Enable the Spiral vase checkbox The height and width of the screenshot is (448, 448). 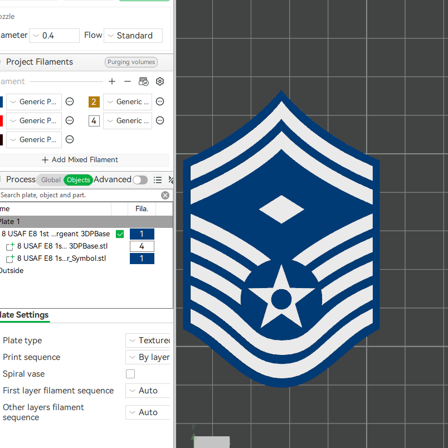pos(130,374)
